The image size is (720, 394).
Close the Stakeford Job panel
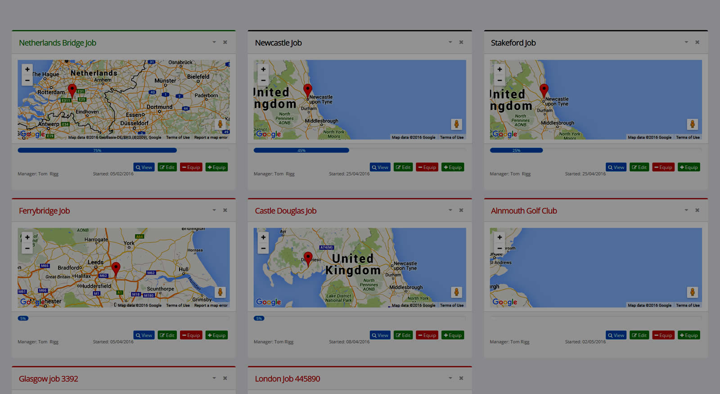pos(697,42)
